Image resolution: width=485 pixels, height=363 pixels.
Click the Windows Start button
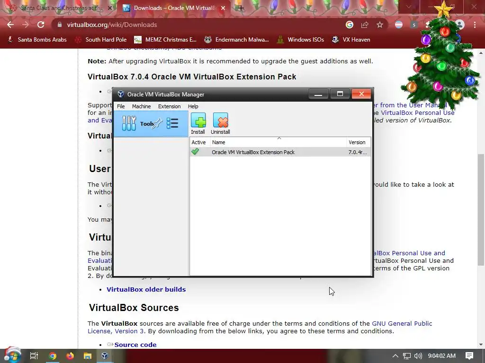[12, 355]
